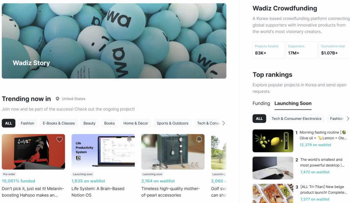This screenshot has height=203, width=350.
Task: Select the E-Books & Classes category chip
Action: (59, 123)
